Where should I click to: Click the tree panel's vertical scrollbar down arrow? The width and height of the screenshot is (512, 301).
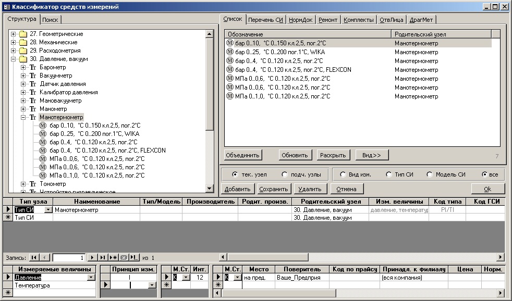210,189
